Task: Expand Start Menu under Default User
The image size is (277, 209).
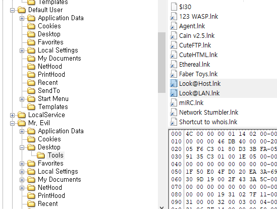Action: coord(22,99)
